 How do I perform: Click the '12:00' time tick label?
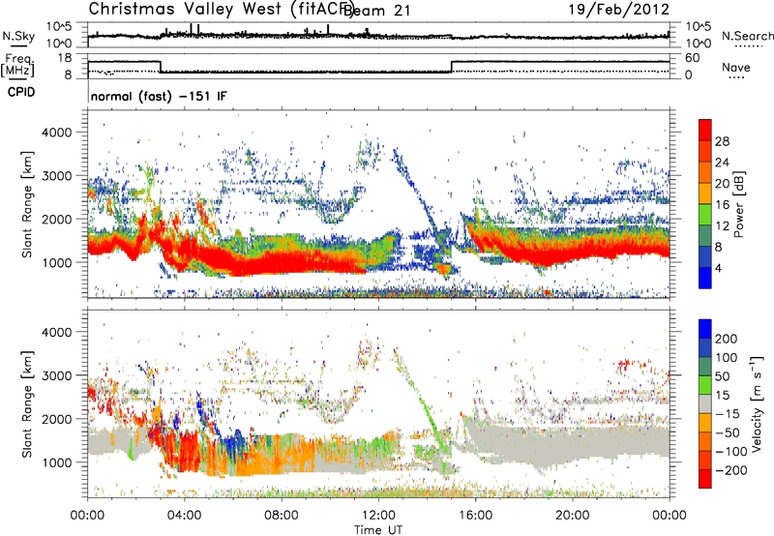coord(378,516)
